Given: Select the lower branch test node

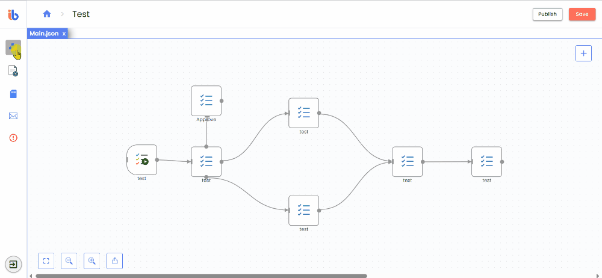Looking at the screenshot, I should (303, 211).
